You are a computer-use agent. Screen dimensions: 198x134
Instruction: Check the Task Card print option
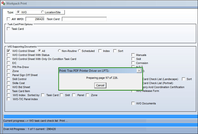click(x=8, y=29)
